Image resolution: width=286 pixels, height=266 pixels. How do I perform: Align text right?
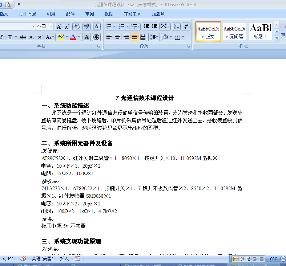coord(126,37)
